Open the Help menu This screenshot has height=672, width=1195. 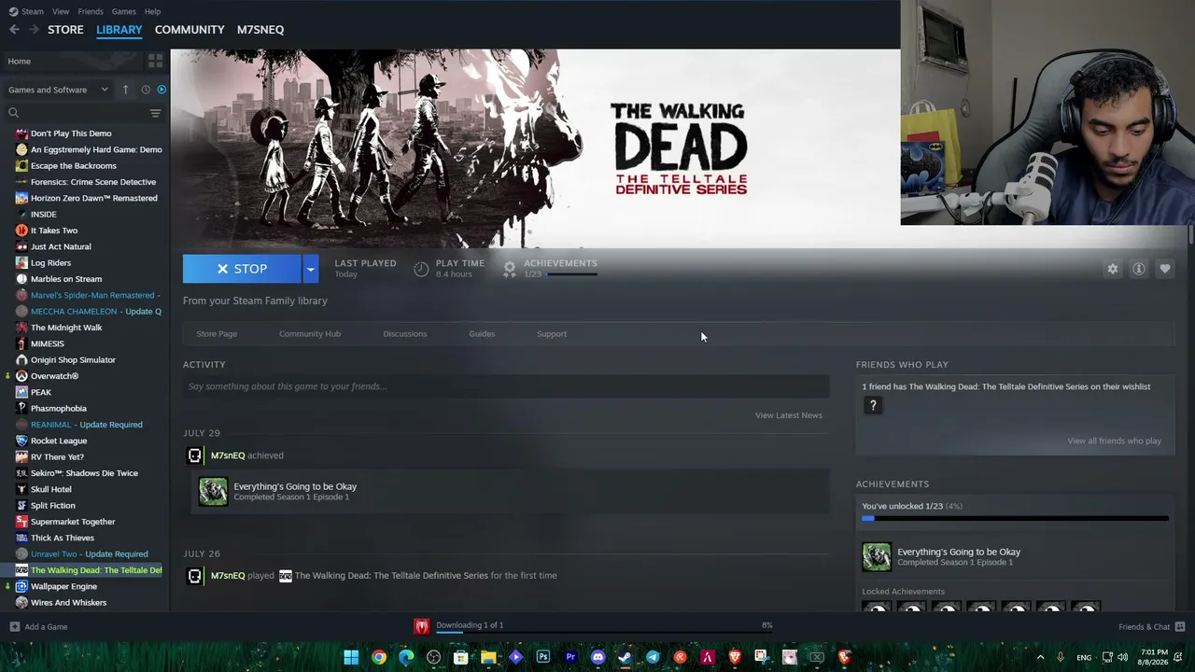(152, 11)
